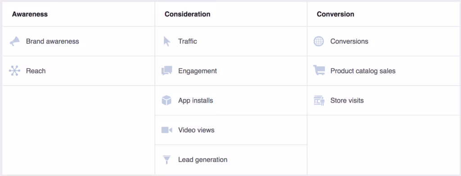
Task: Click the Conversion column header
Action: coord(335,14)
